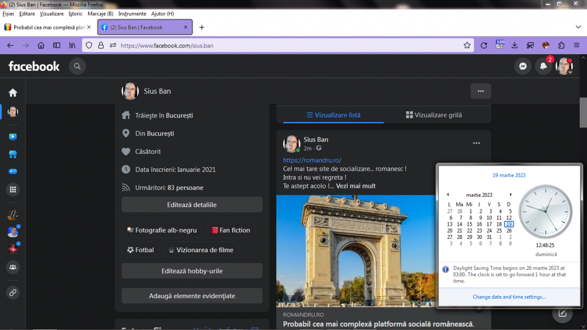
Task: Go to next month in calendar
Action: click(x=511, y=195)
